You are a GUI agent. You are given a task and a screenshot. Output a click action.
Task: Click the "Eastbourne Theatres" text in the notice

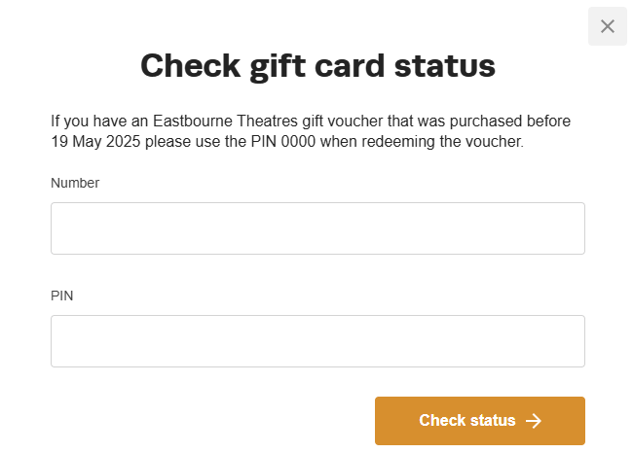tap(216, 122)
